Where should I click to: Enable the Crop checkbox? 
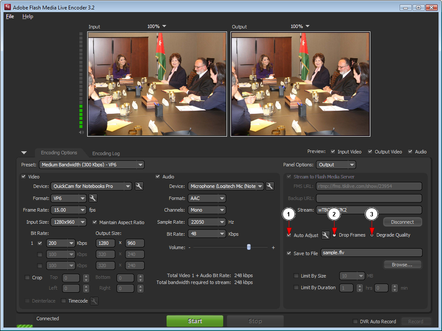(27, 277)
